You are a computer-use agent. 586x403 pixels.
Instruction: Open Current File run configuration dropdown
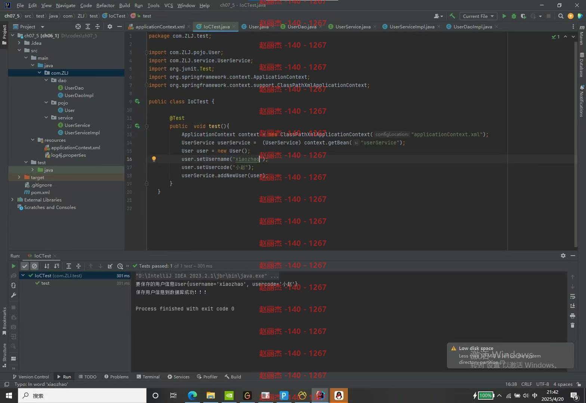tap(478, 16)
